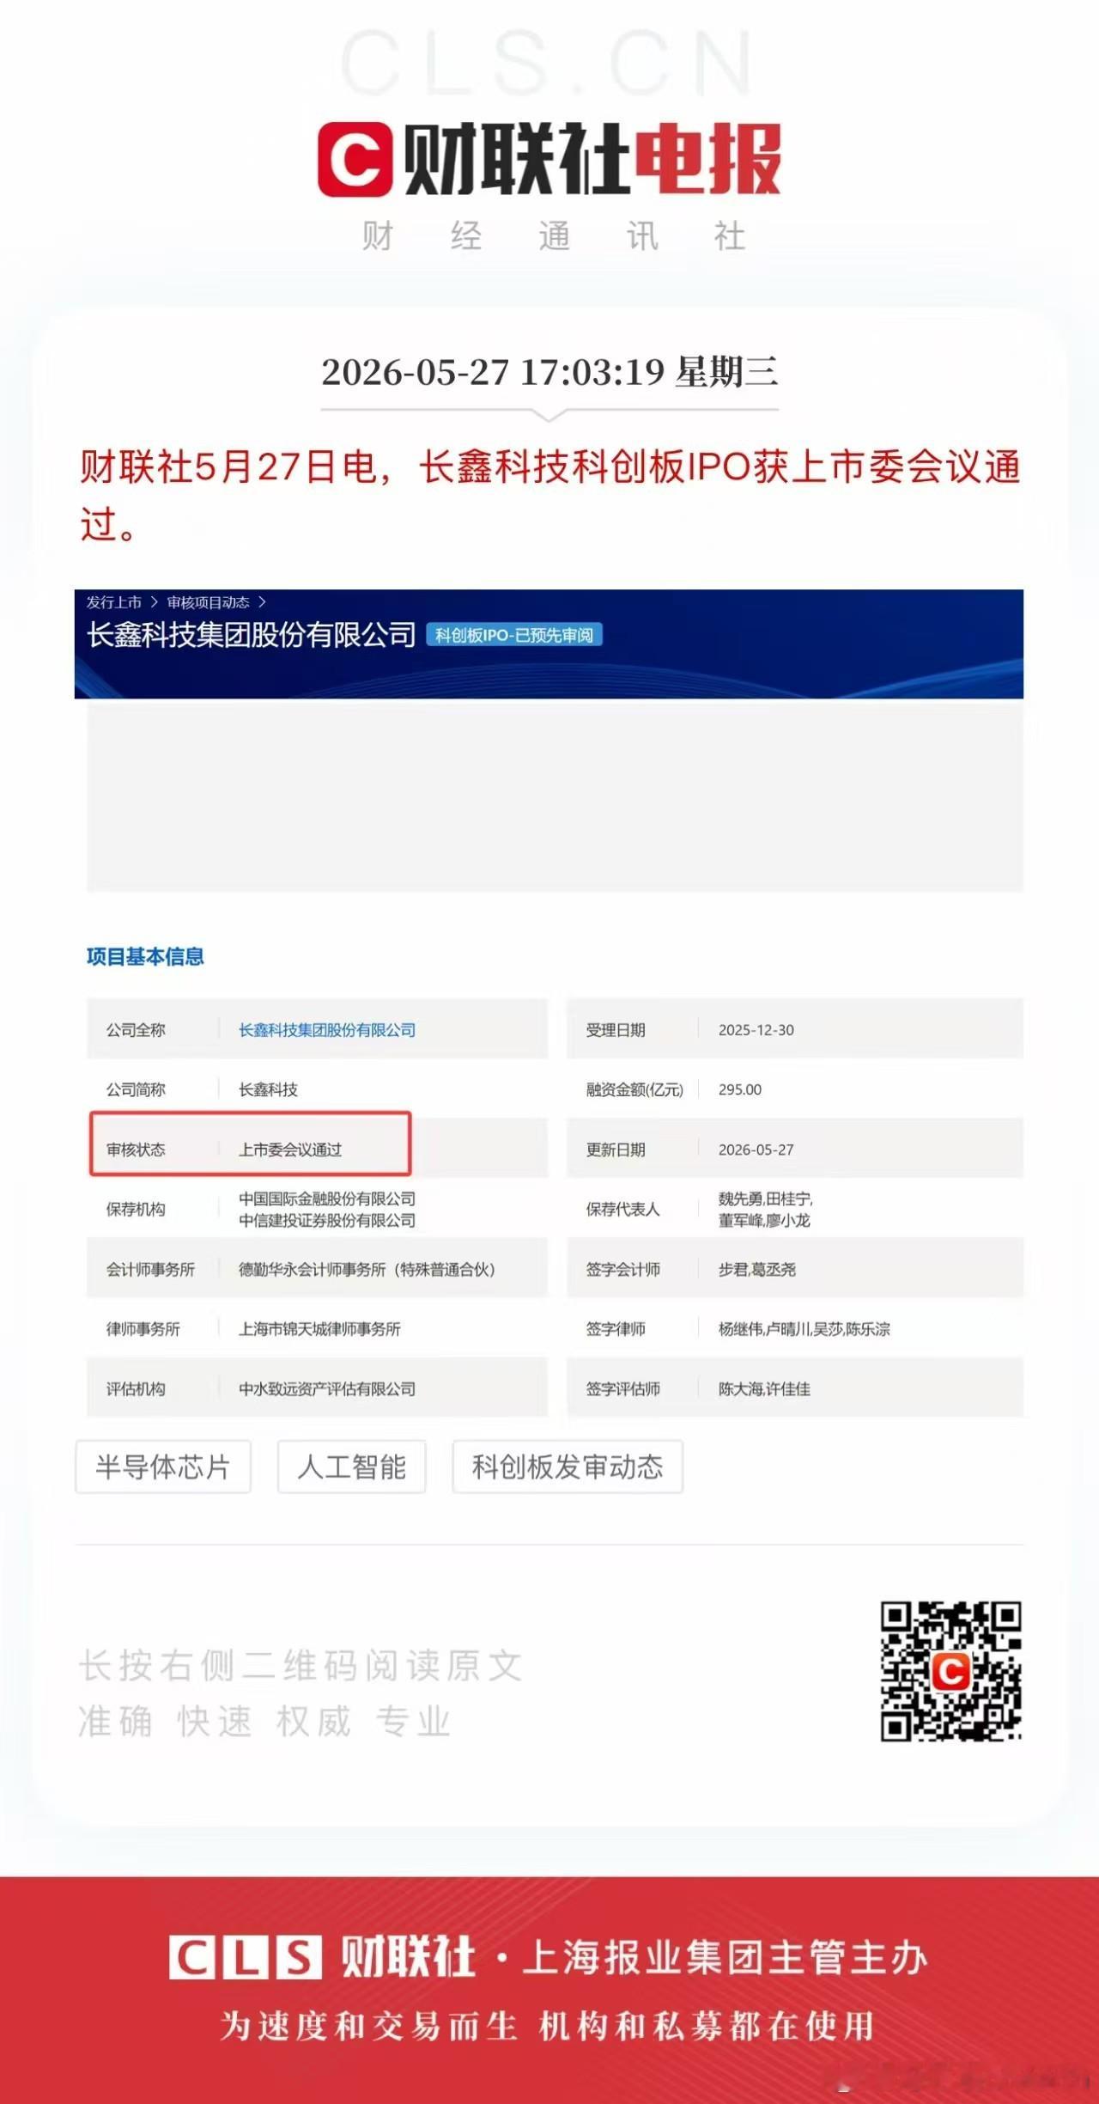Click the 更新日期 value 2026-05-27
Image resolution: width=1099 pixels, height=2104 pixels.
click(x=756, y=1150)
